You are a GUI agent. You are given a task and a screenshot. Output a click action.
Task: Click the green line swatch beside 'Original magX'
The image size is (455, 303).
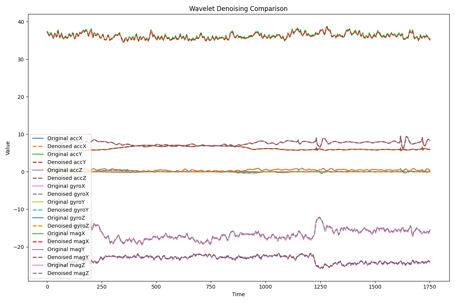(39, 234)
